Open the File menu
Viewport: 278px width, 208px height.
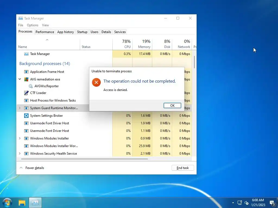tap(21, 25)
